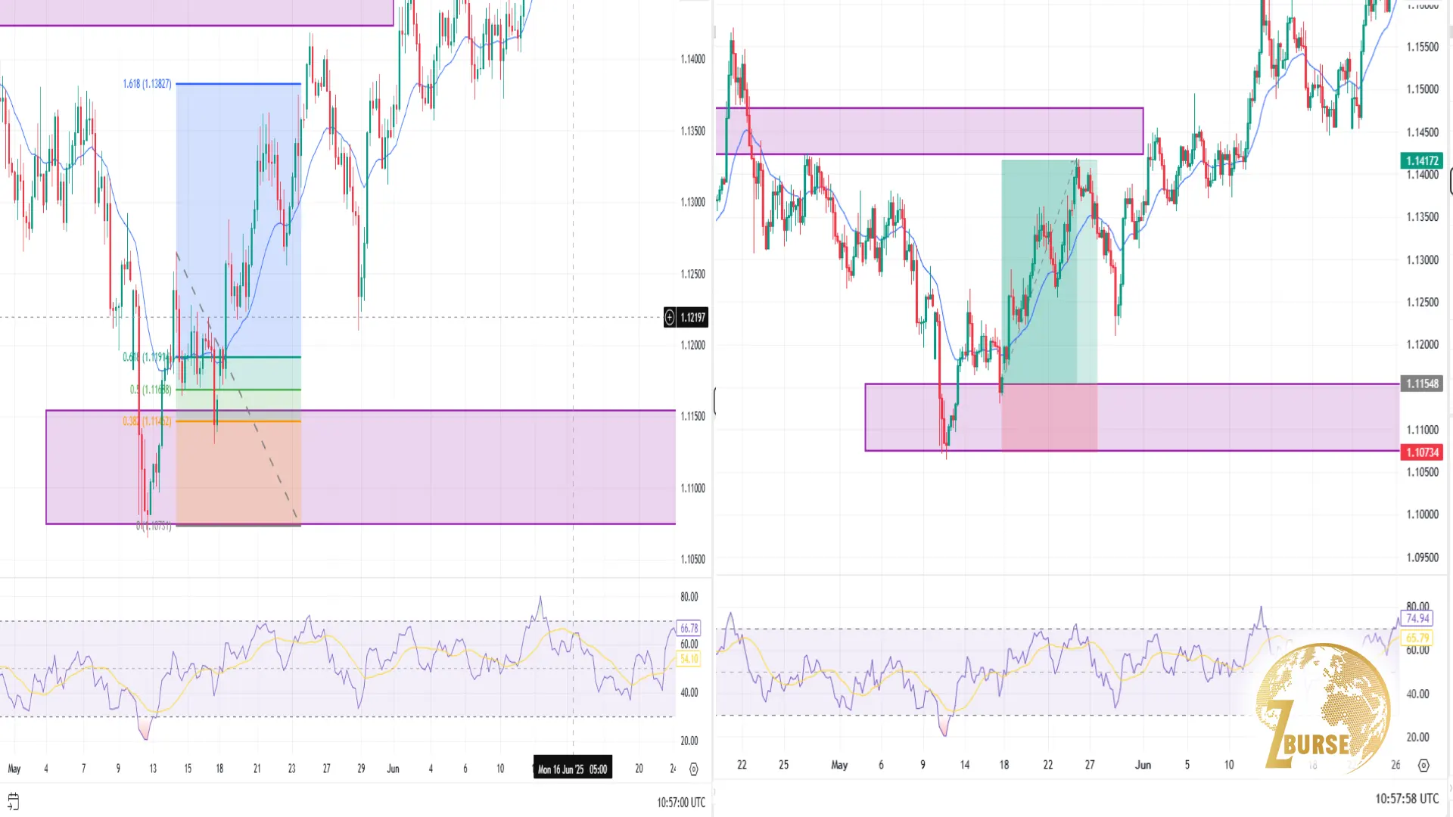Screen dimensions: 1453x817
Task: Click red 1.10734 stop price label
Action: point(1422,452)
